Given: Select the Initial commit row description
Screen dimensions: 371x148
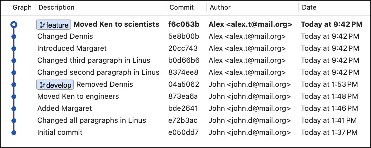Looking at the screenshot, I should tap(60, 132).
